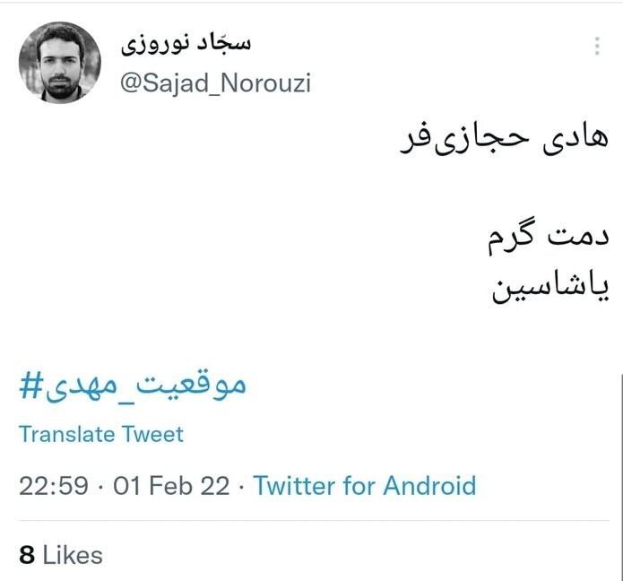Open the tweet's three-dot more options menu
The height and width of the screenshot is (581, 623).
[x=598, y=47]
